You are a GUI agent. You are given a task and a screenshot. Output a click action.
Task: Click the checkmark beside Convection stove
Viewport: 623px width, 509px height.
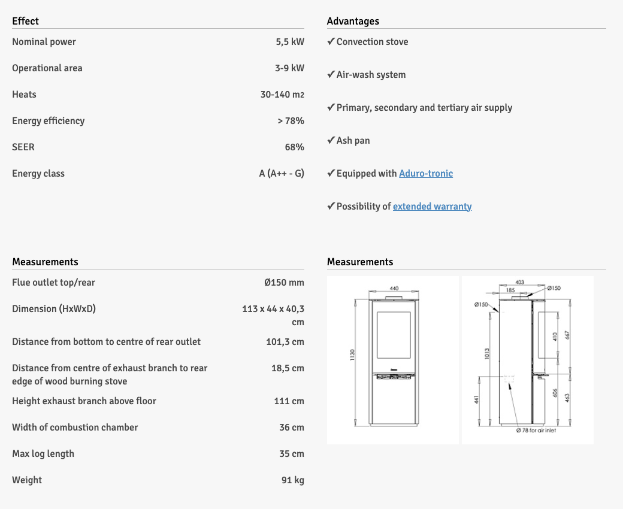click(x=331, y=42)
